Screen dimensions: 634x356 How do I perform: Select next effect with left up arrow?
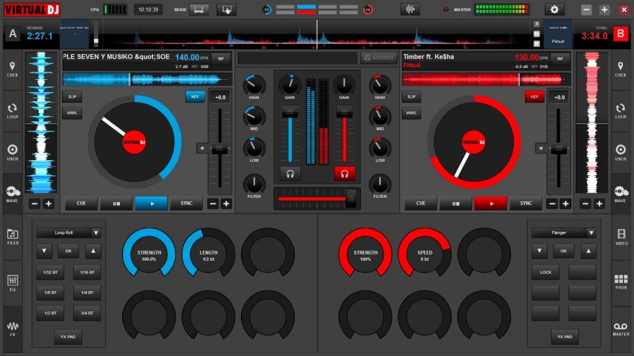93,251
